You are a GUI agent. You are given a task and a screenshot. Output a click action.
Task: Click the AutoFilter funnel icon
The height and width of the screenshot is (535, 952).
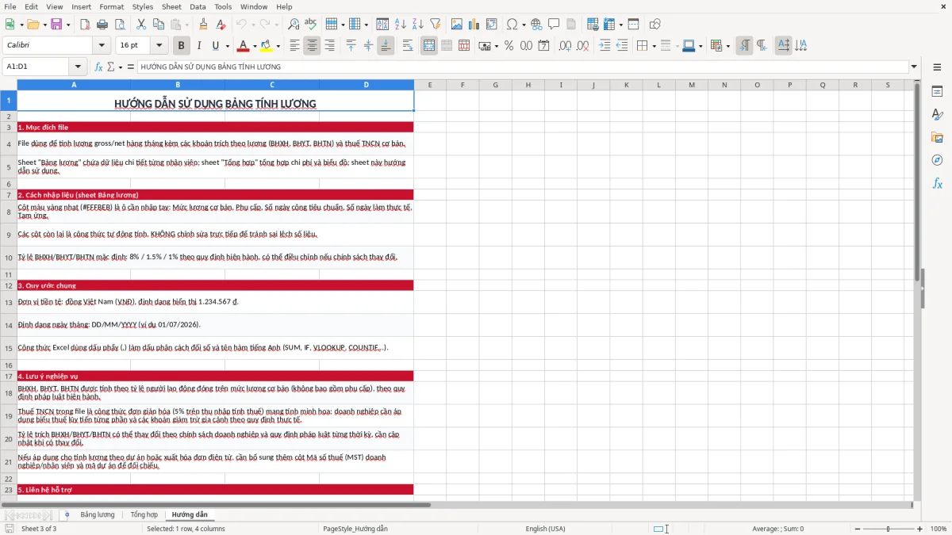tap(435, 25)
